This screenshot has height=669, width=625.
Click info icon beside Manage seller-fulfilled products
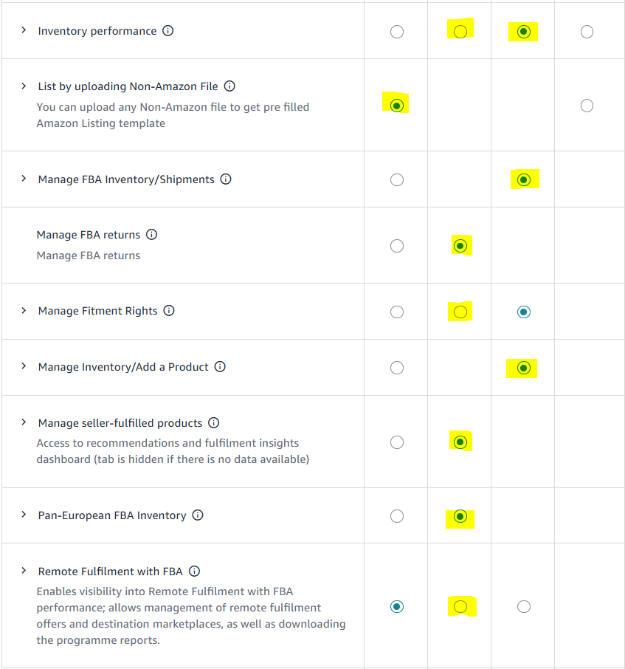coord(213,423)
